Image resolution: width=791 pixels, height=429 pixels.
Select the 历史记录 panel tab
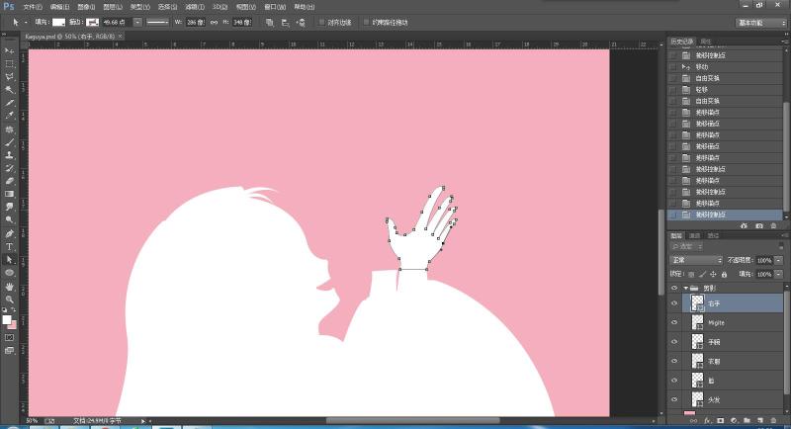(x=682, y=42)
